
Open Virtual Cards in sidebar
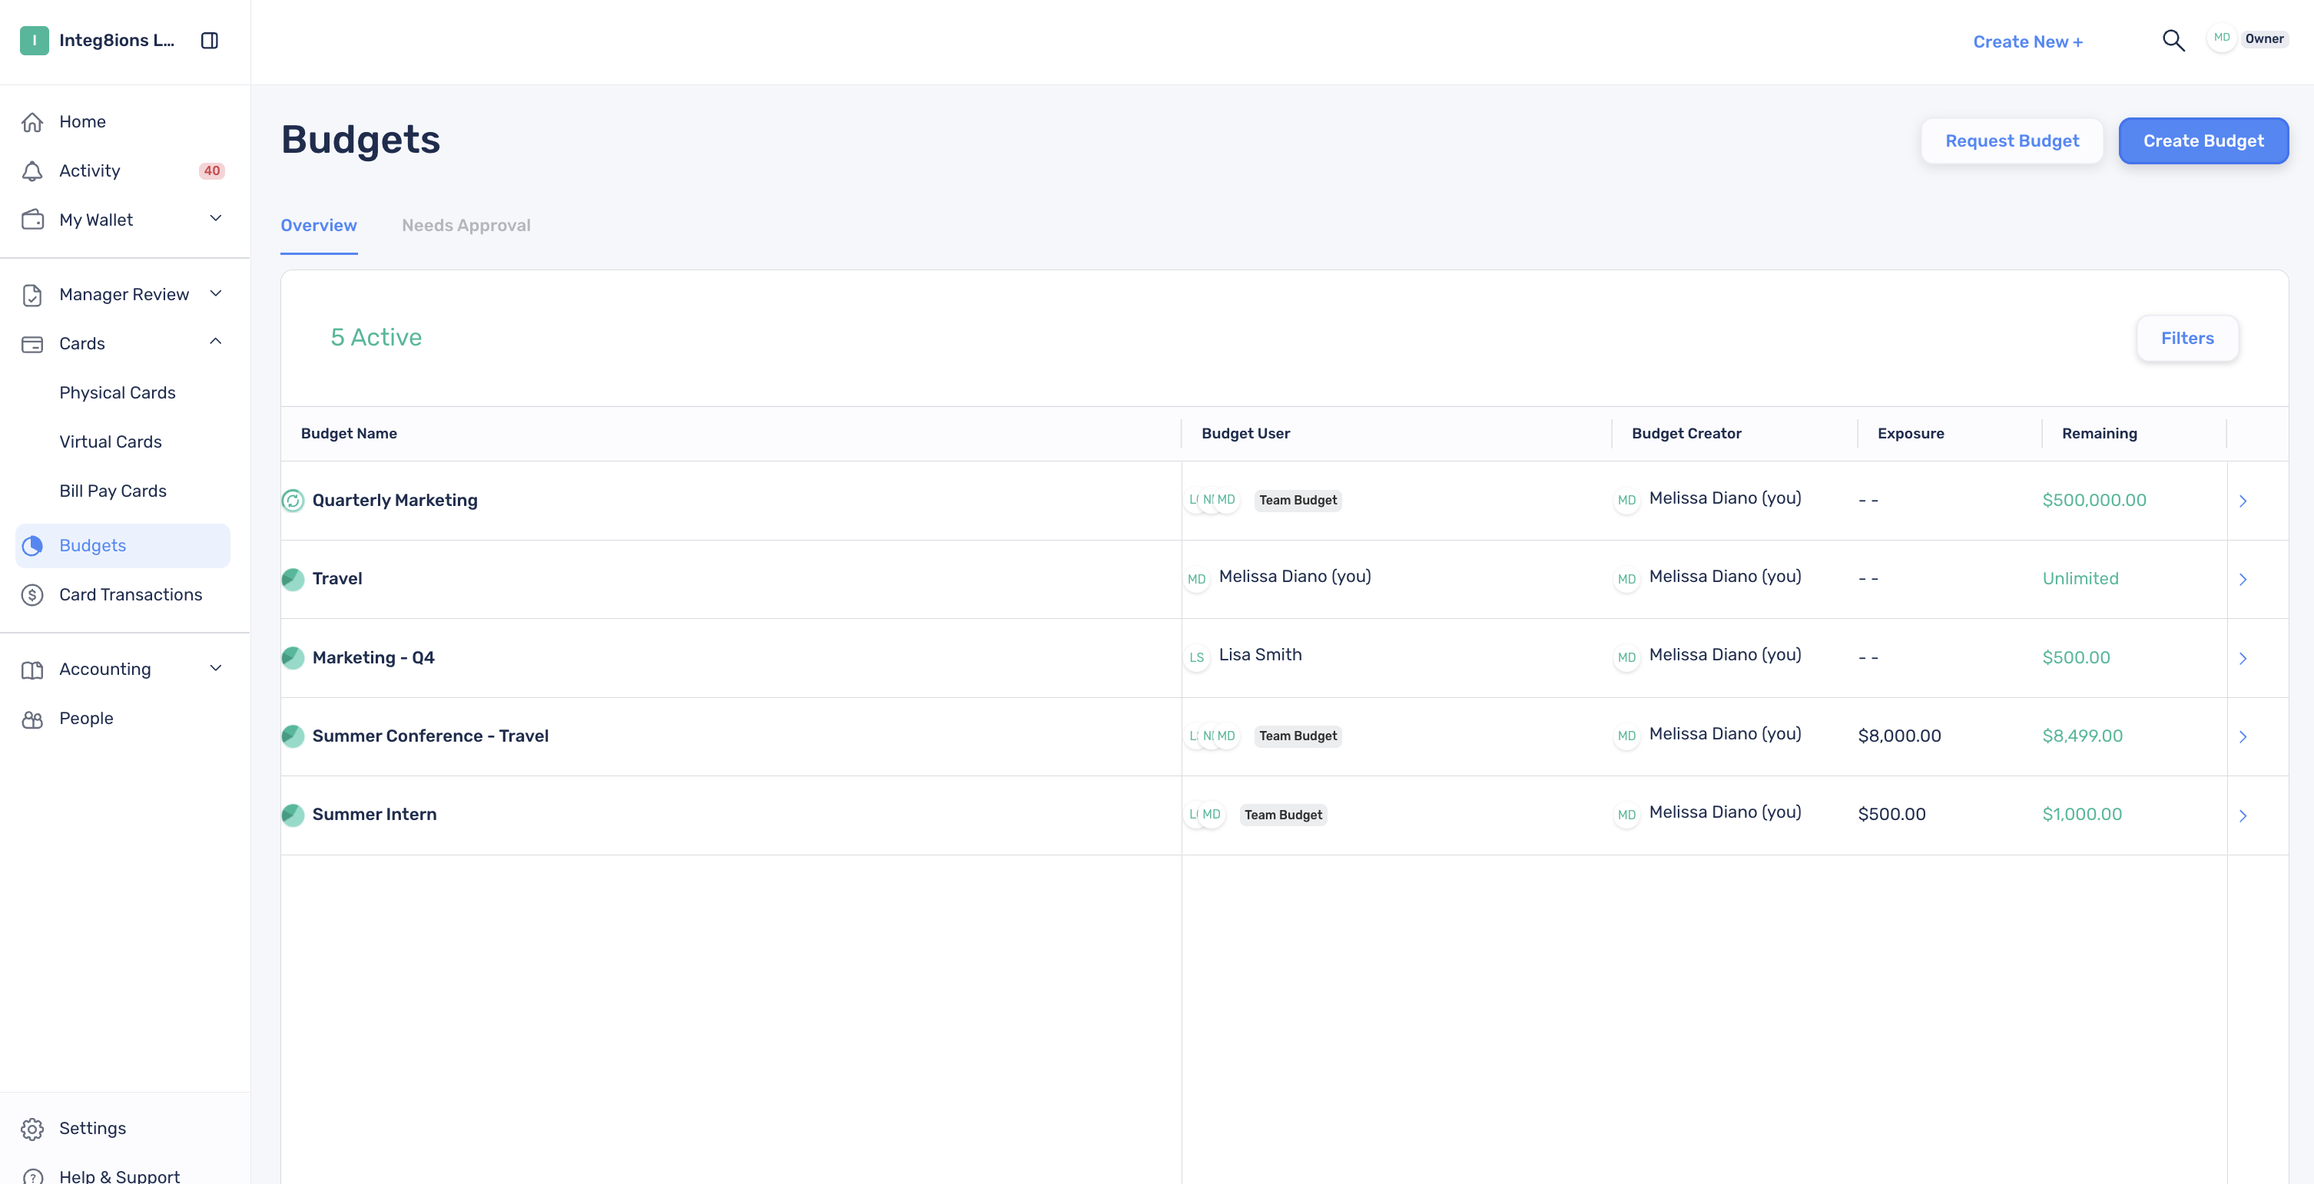click(111, 442)
